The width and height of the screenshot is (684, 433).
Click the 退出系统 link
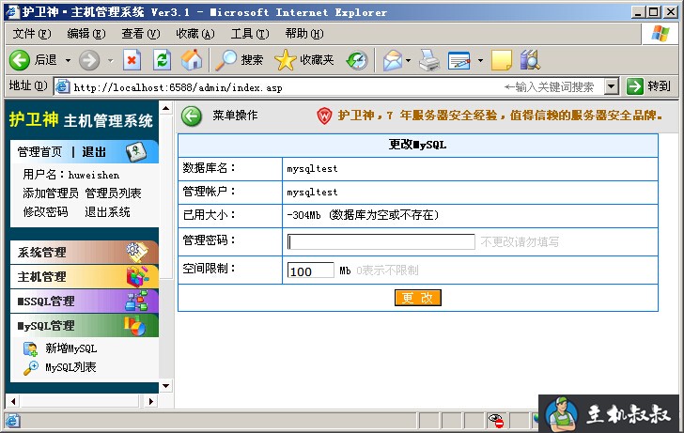[x=107, y=212]
